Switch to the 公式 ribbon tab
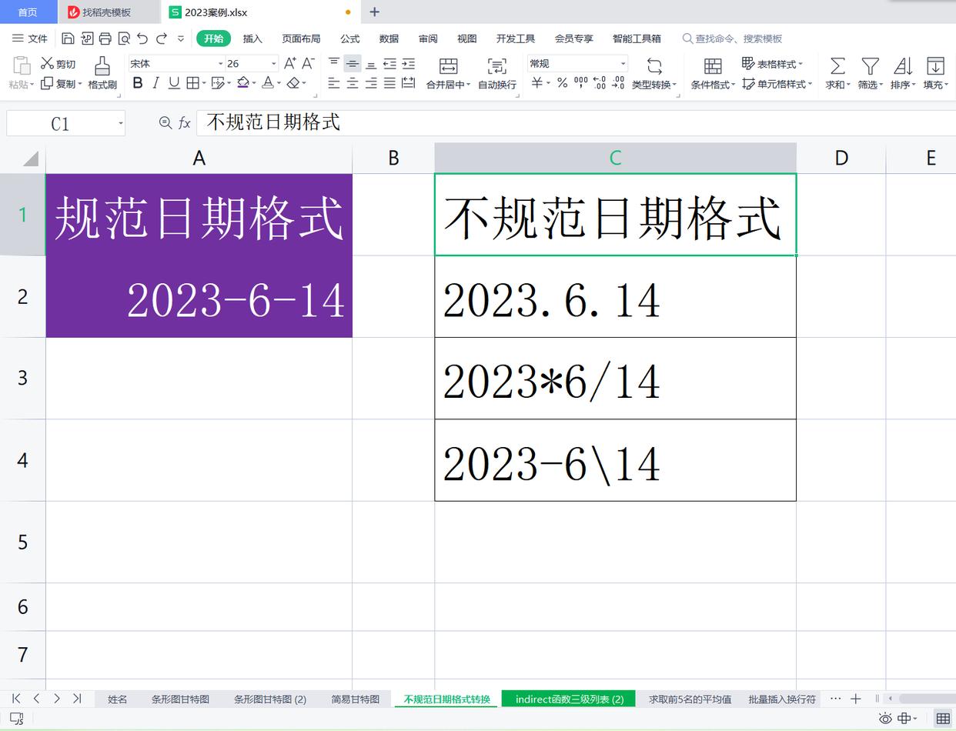This screenshot has height=731, width=956. point(350,38)
